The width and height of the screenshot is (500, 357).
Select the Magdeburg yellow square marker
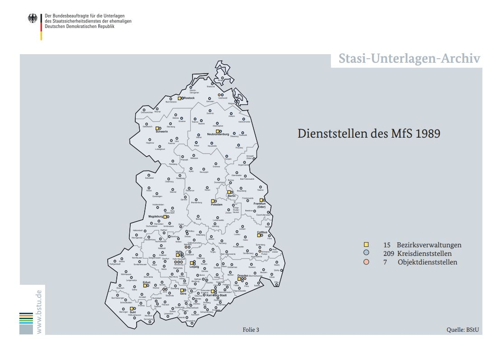165,217
